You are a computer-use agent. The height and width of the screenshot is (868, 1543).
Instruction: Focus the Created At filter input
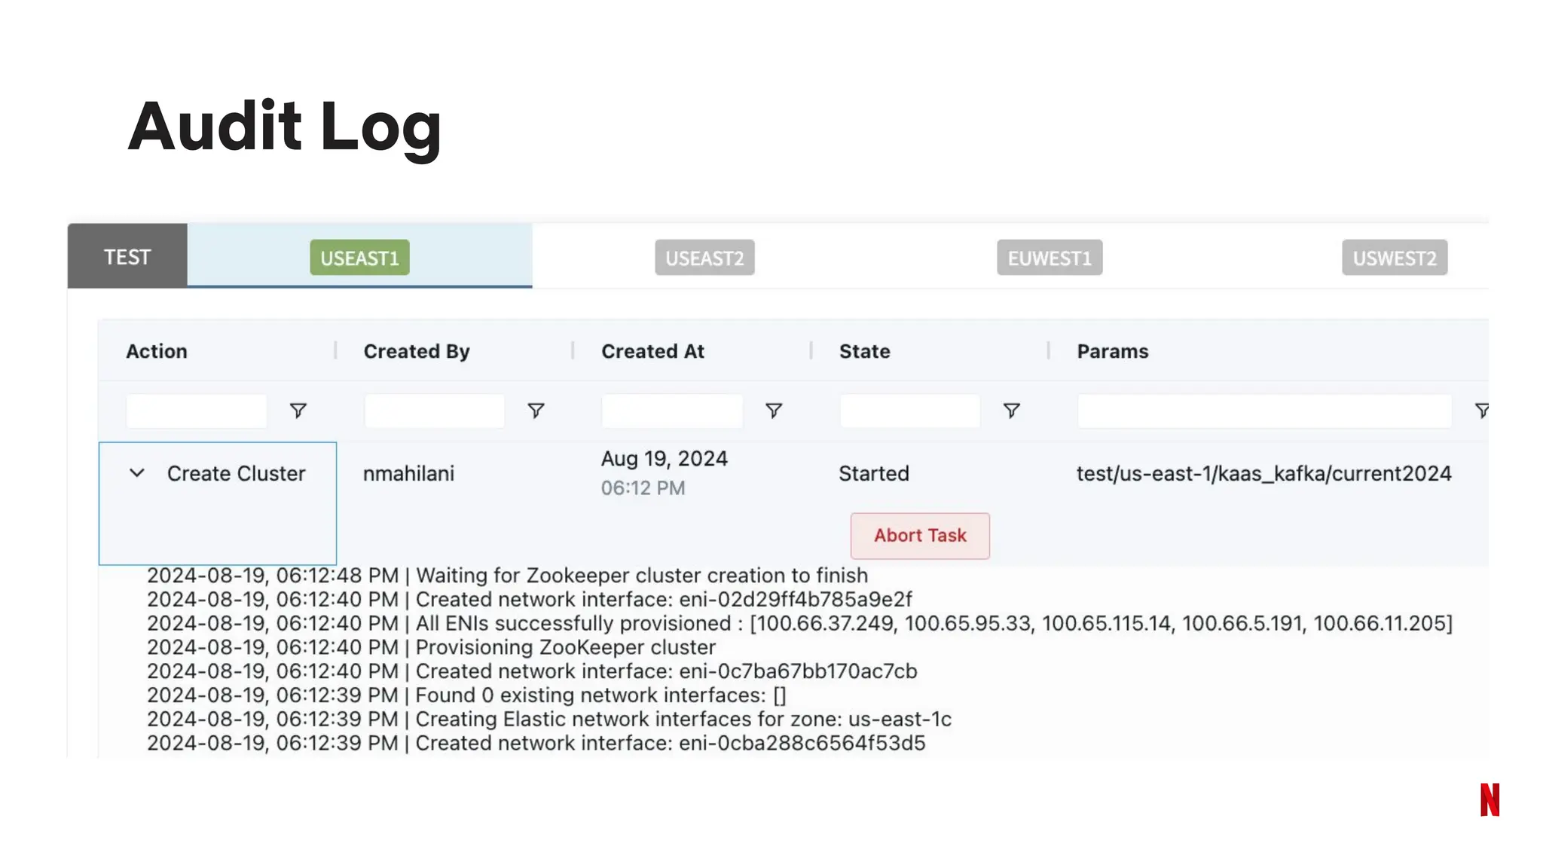(x=672, y=411)
